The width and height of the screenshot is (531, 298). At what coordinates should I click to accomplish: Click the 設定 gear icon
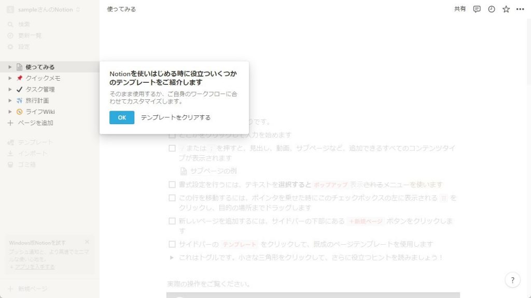click(x=10, y=47)
